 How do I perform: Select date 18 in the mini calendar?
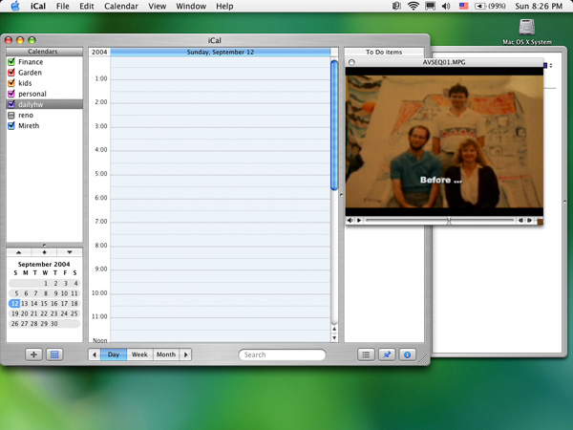[74, 303]
